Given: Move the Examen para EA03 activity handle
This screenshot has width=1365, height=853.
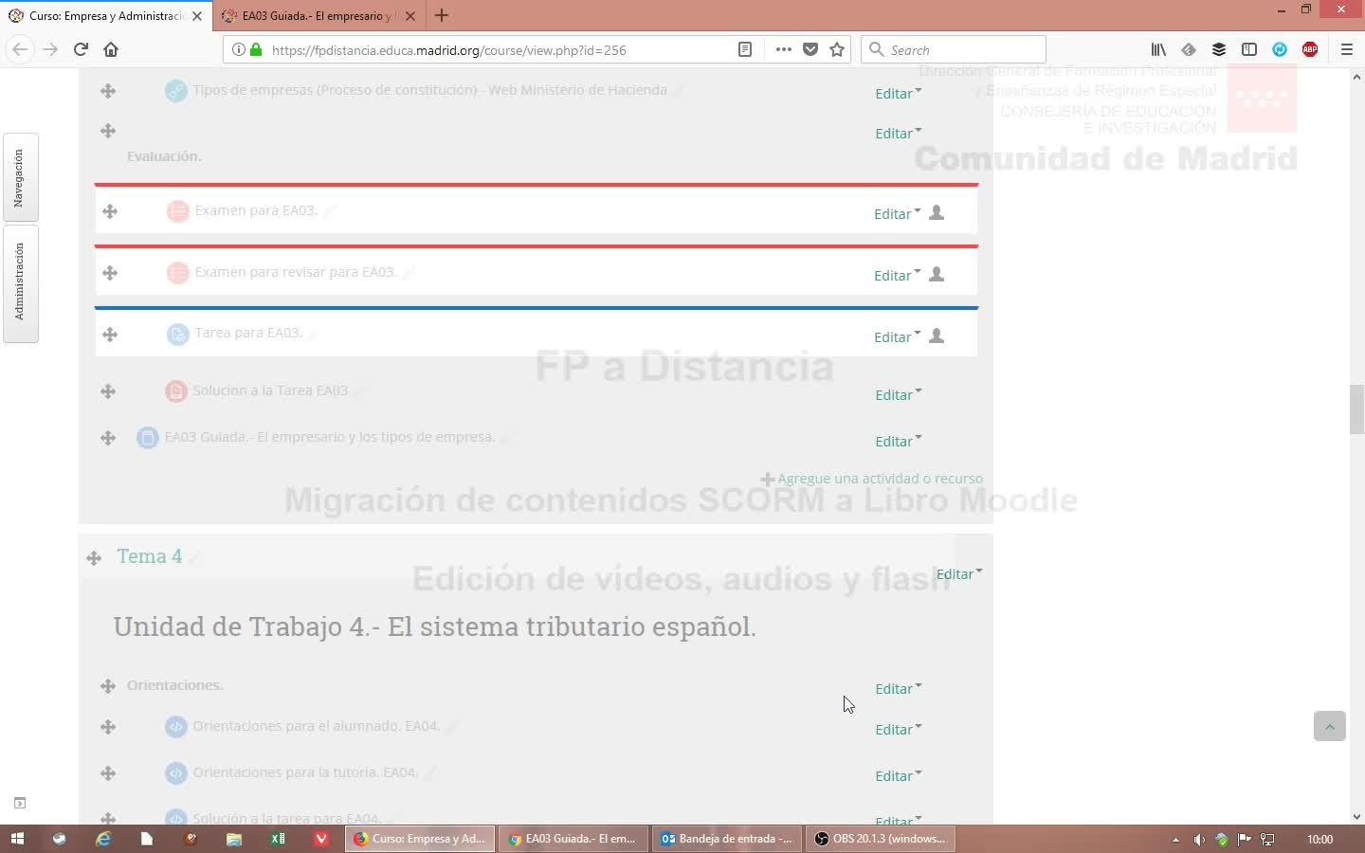Looking at the screenshot, I should (110, 211).
